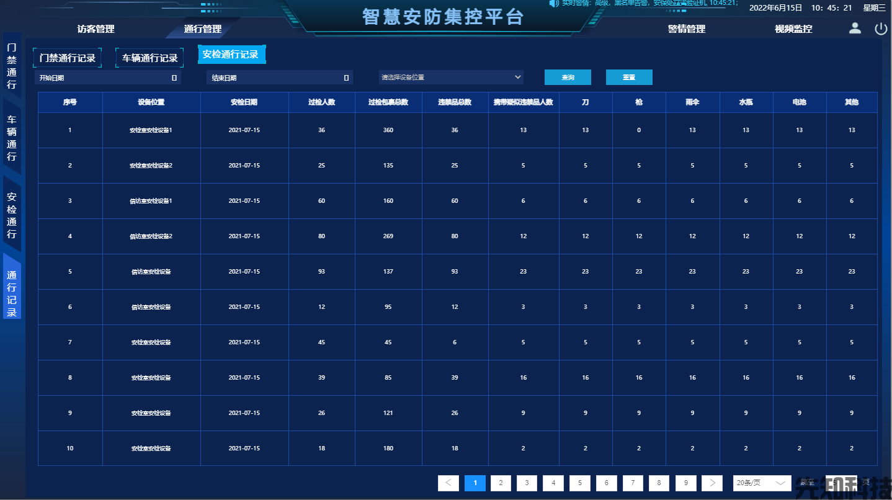Select 安检通行记录 tab
This screenshot has width=892, height=500.
coord(231,55)
